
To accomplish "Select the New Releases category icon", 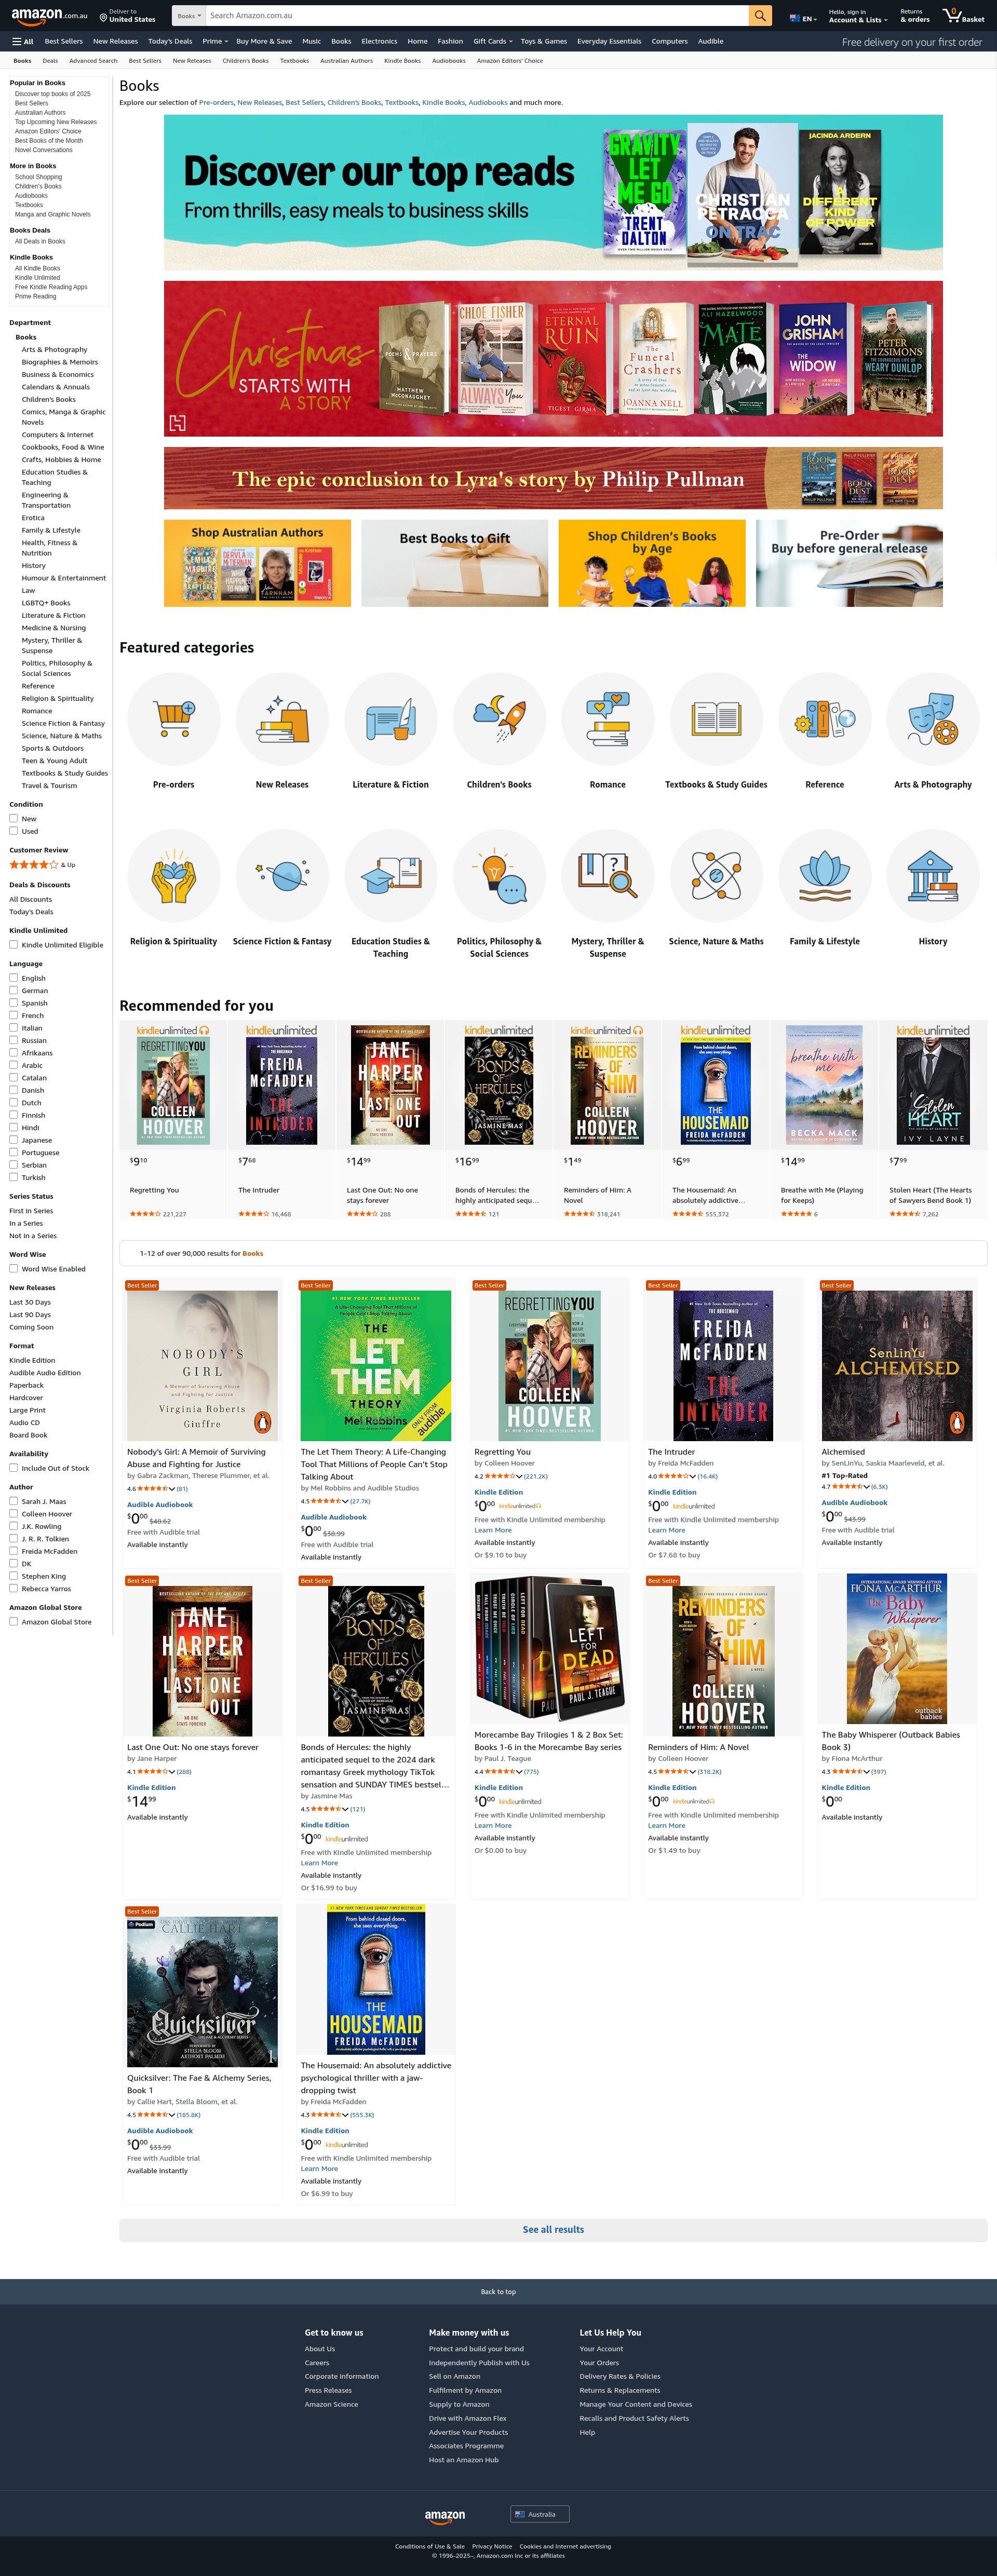I will point(282,719).
